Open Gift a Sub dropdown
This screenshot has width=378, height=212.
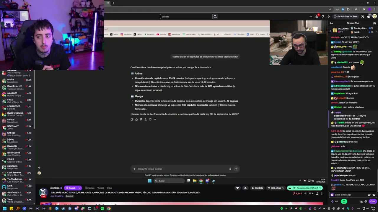(x=276, y=188)
